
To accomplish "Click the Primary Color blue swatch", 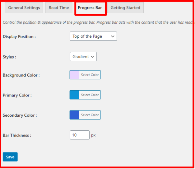I will point(74,95).
